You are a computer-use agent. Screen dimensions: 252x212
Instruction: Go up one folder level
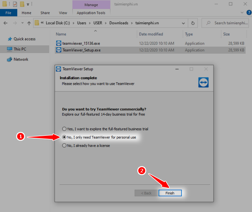(29, 23)
